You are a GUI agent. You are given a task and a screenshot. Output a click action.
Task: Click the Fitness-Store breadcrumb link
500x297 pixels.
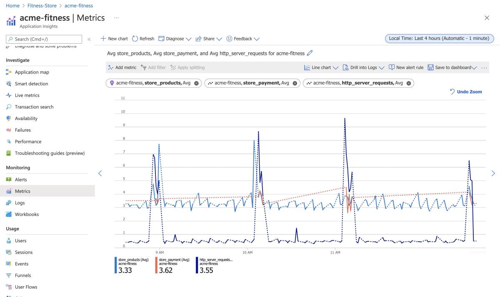click(42, 6)
